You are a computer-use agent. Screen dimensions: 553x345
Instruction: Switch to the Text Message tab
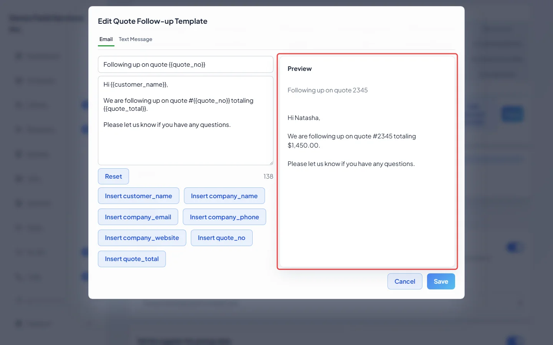(x=135, y=39)
